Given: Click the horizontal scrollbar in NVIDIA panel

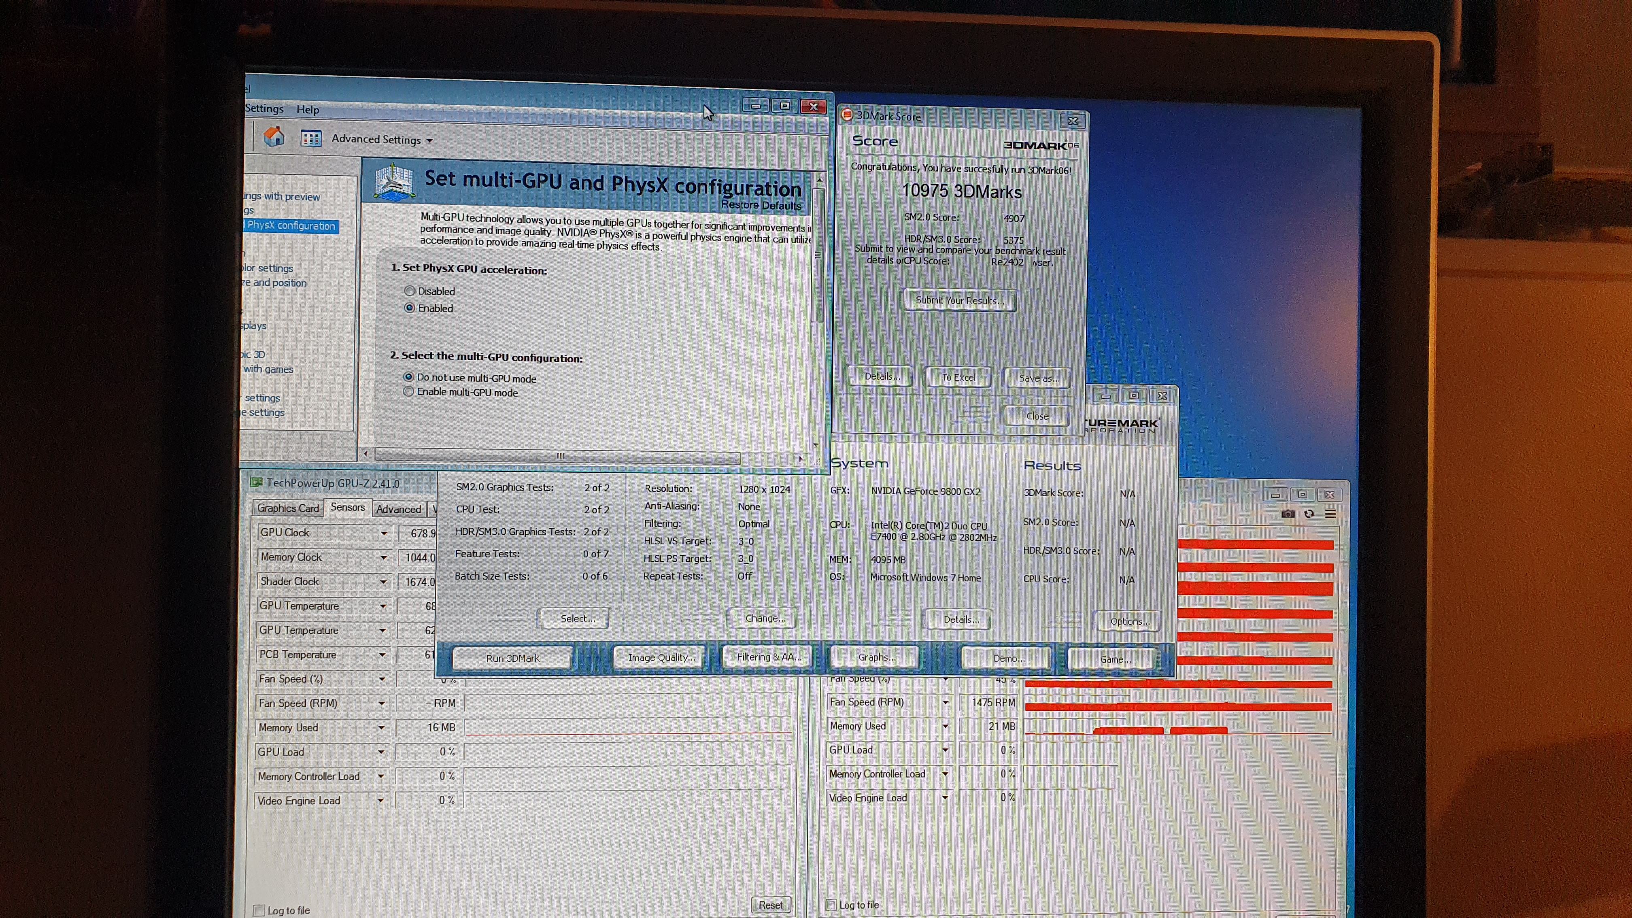Looking at the screenshot, I should tap(557, 456).
